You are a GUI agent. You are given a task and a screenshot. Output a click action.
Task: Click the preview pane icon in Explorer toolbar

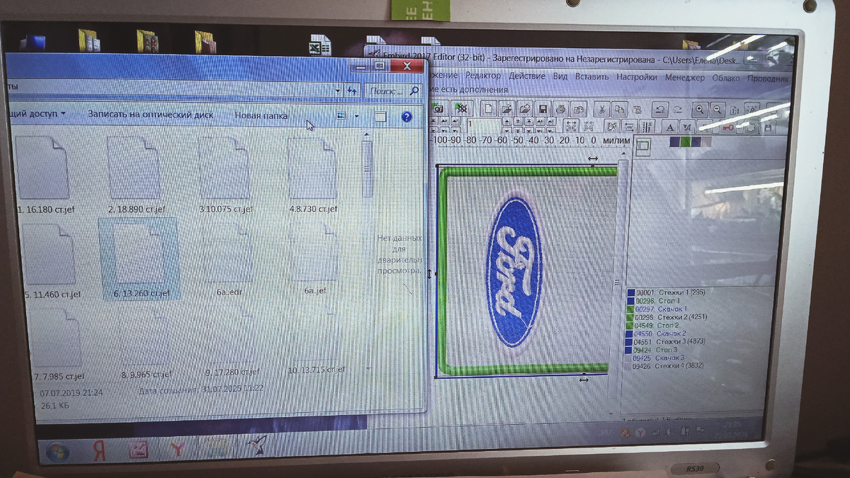[380, 117]
